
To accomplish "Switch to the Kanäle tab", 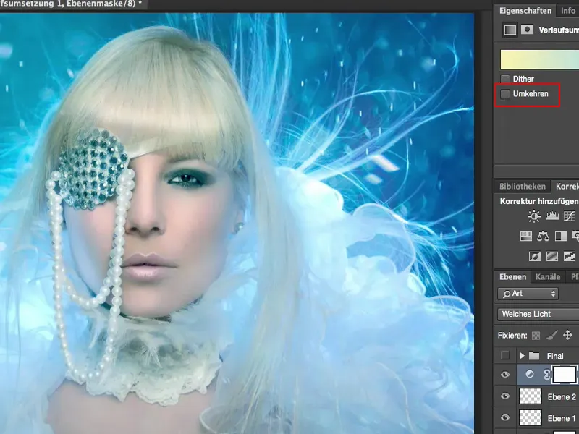I will click(548, 277).
